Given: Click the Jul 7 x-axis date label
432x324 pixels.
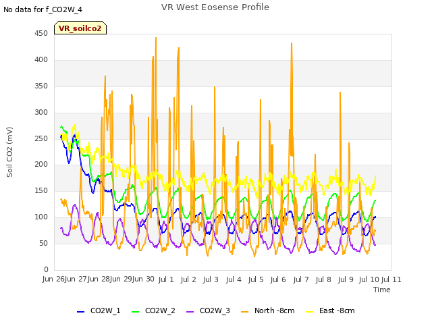Looking at the screenshot, I should [301, 279].
